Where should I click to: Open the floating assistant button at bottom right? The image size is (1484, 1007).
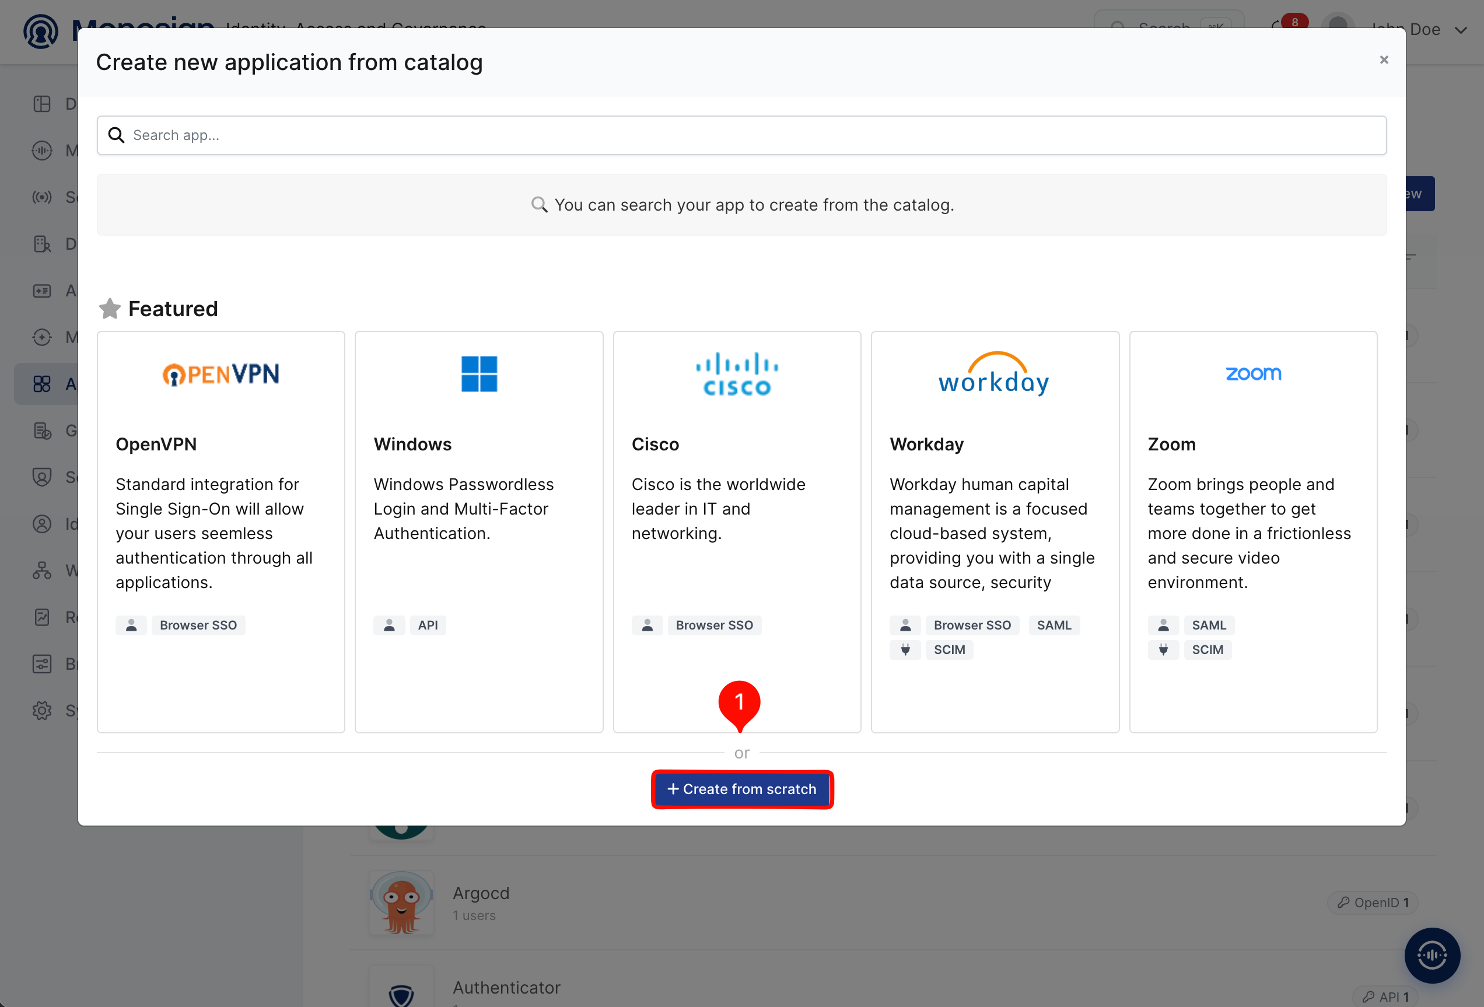[1431, 955]
